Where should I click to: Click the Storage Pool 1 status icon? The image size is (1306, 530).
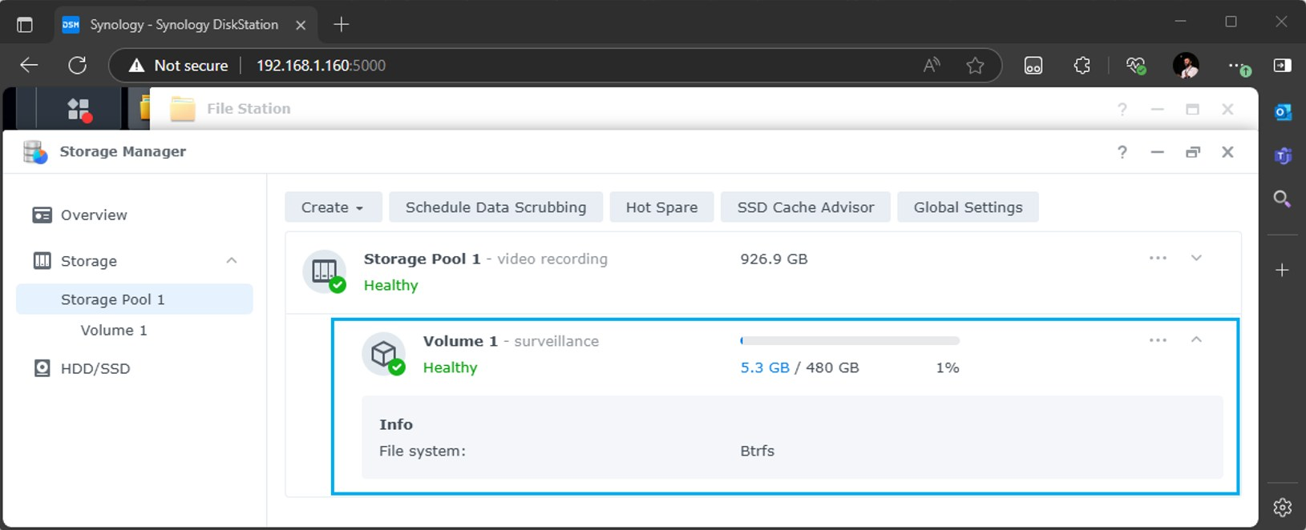325,271
